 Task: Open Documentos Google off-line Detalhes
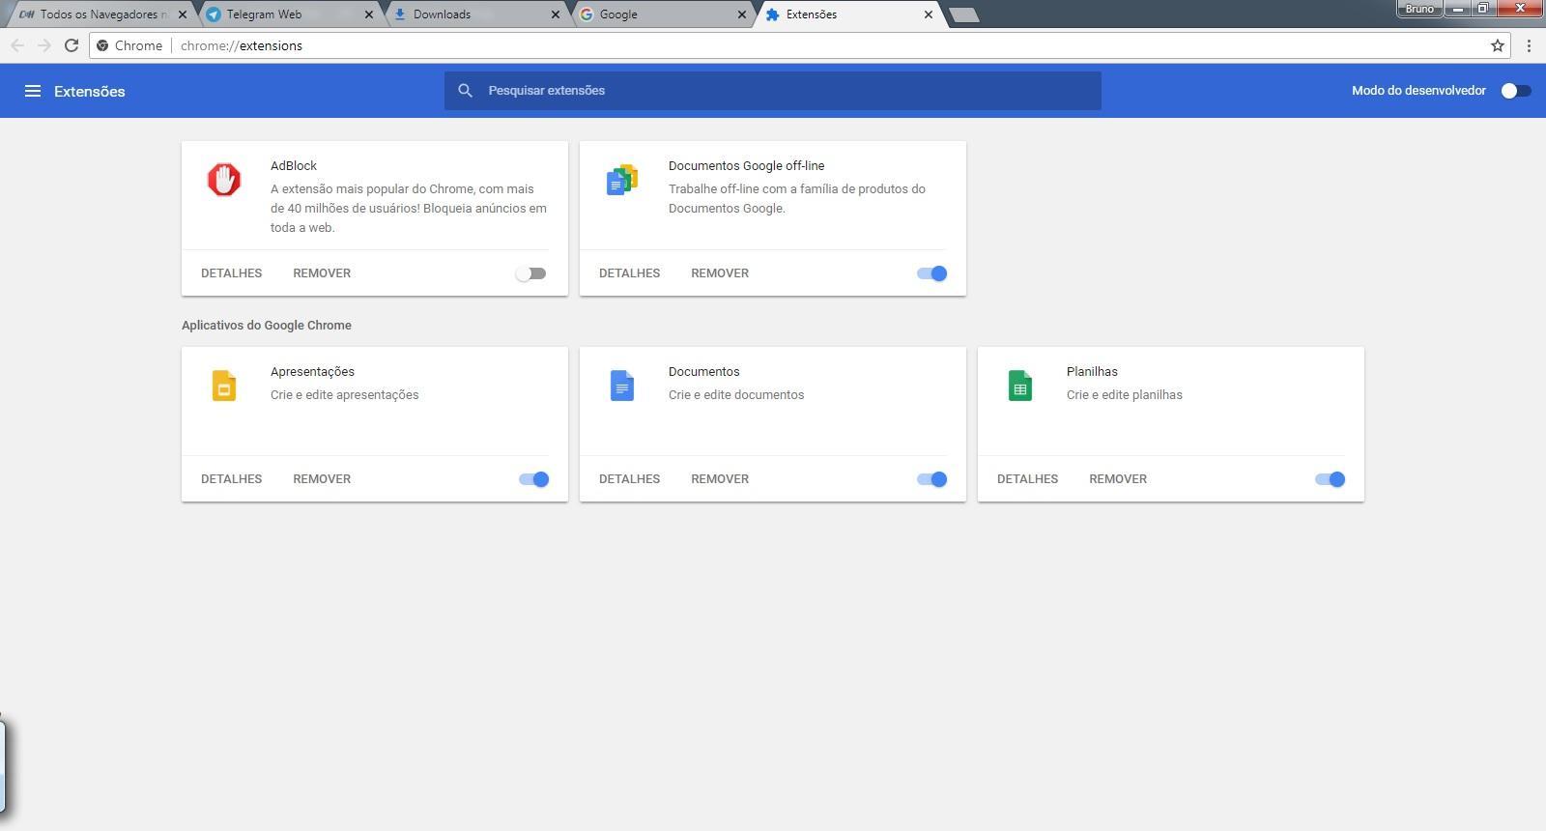(x=630, y=273)
